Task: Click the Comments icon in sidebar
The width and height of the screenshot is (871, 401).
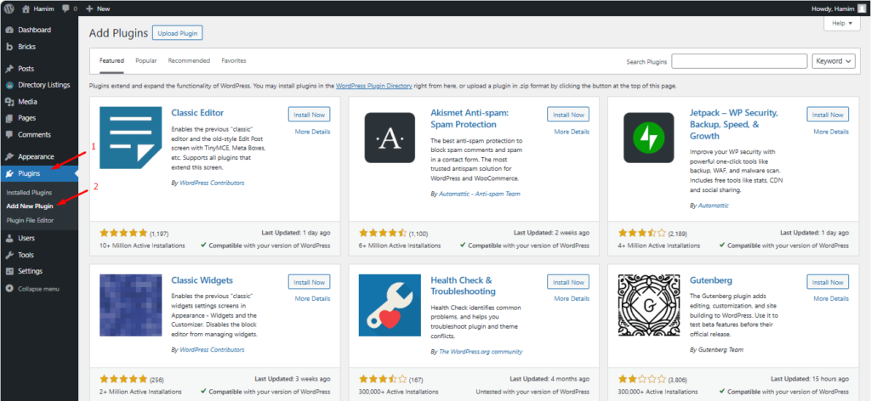Action: coord(9,135)
